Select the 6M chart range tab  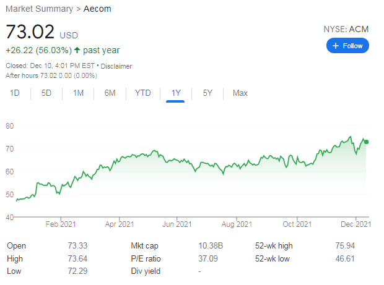pos(110,93)
